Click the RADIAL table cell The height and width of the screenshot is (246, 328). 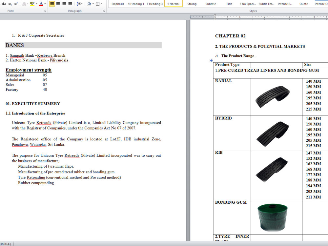click(x=232, y=97)
